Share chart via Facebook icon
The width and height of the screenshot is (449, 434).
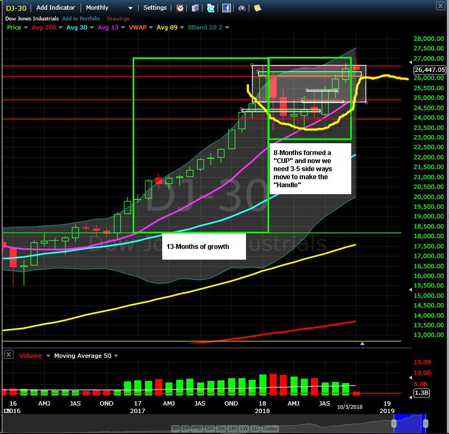226,8
